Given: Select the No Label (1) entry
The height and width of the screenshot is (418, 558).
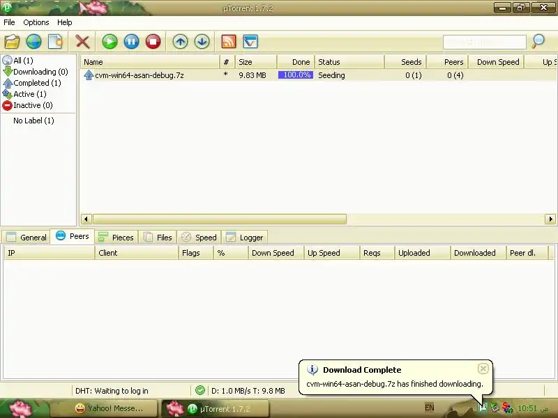Looking at the screenshot, I should 33,121.
